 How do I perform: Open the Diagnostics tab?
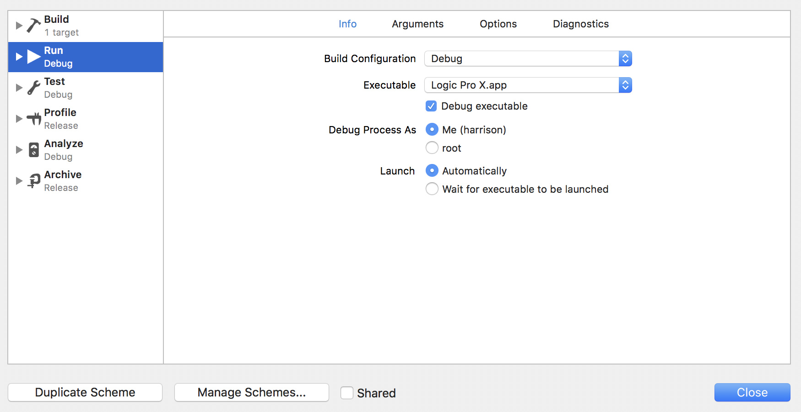580,24
